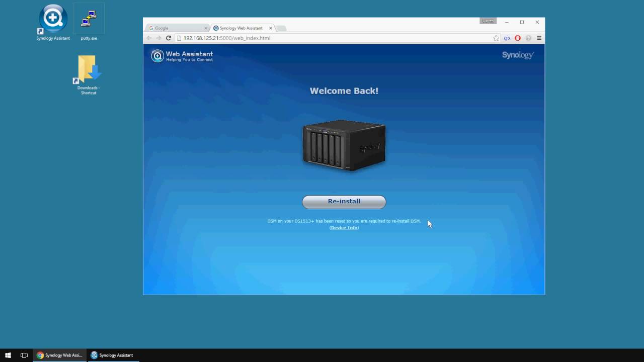Image resolution: width=644 pixels, height=362 pixels.
Task: Click the red Opera-style extension icon
Action: pos(518,38)
